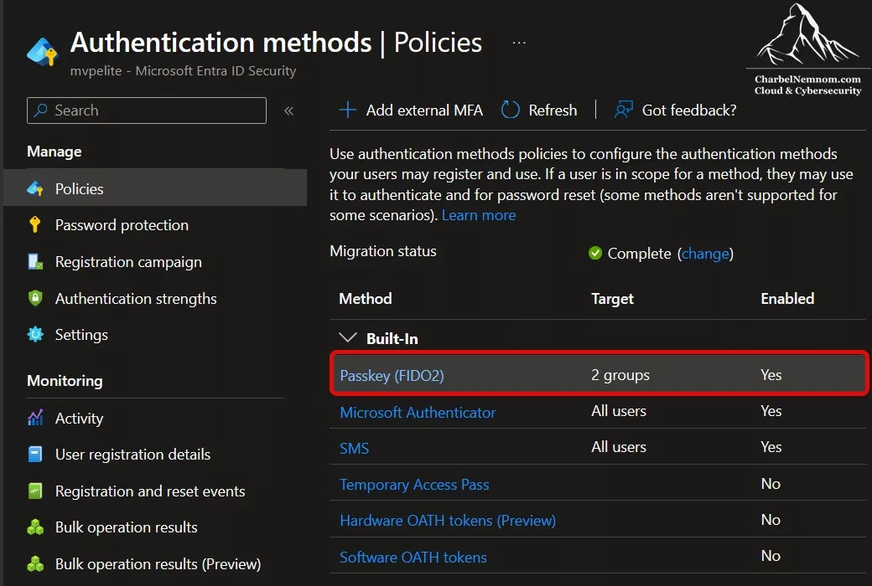Click the Authentication methods header icon

point(42,53)
